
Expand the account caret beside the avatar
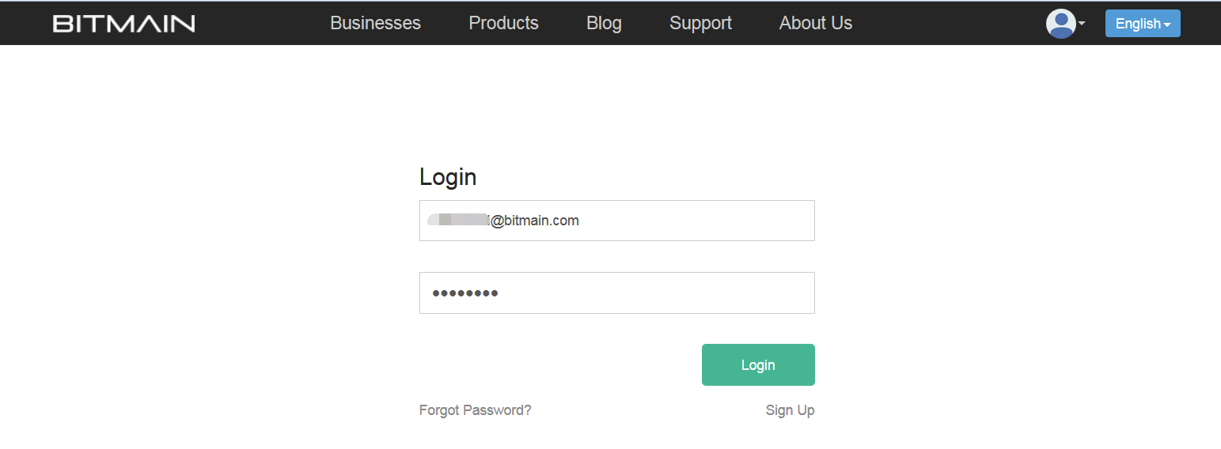coord(1082,24)
